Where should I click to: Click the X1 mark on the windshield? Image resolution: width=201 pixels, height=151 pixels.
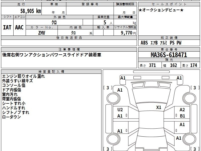[159, 107]
